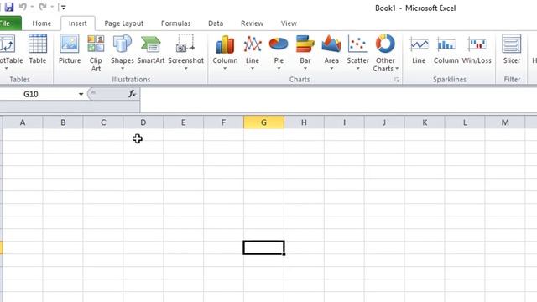Select column L header
Viewport: 537px width, 302px height.
465,122
